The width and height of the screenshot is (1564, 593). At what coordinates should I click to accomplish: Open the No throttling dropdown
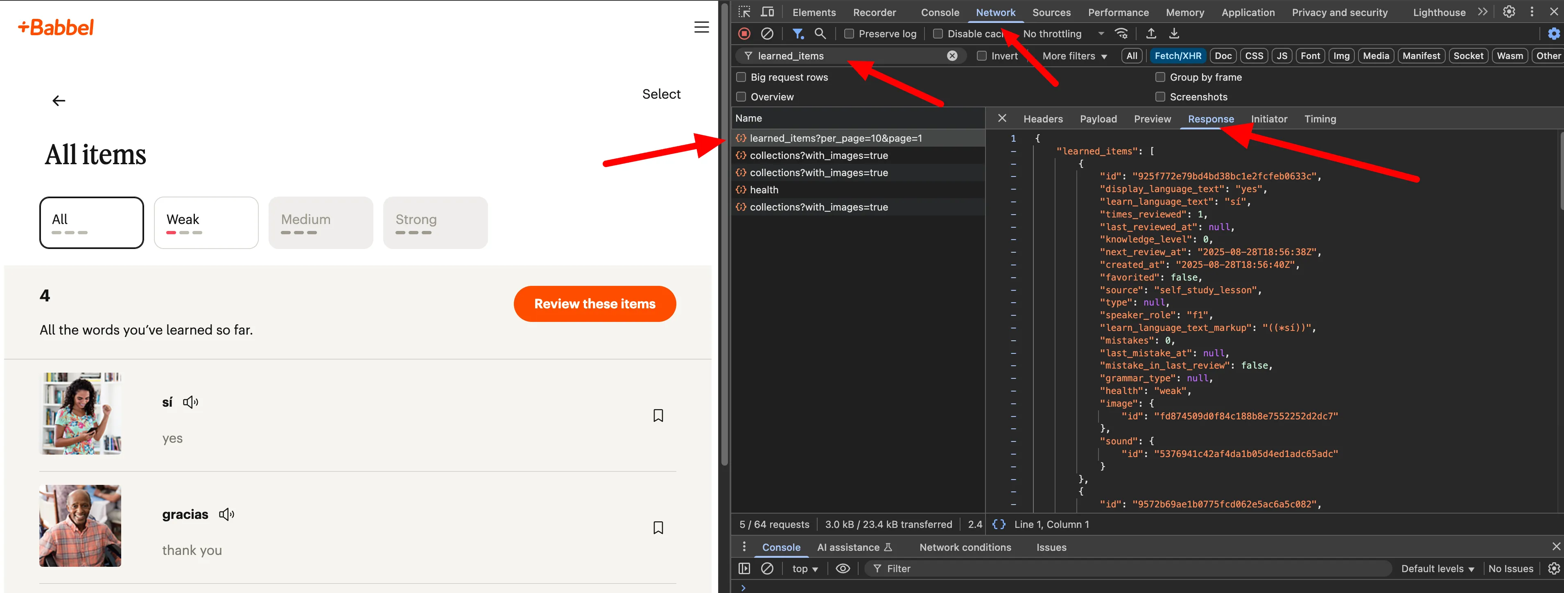click(1062, 34)
